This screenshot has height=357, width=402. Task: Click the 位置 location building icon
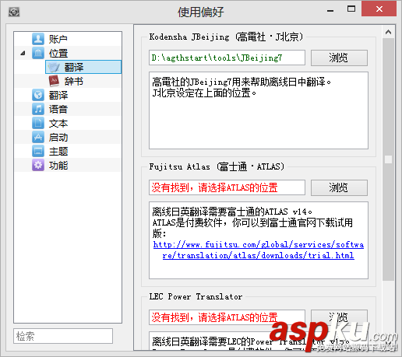[x=38, y=53]
